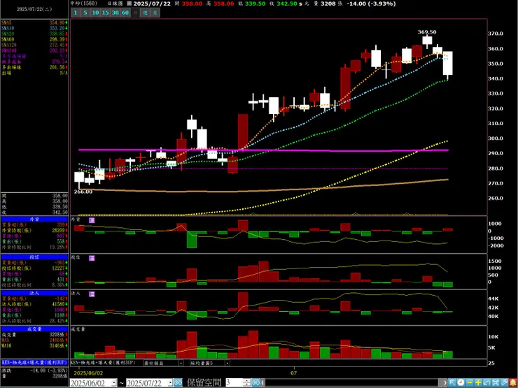518x388 pixels.
Task: Choose the 60-minute chart interval
Action: pos(125,13)
